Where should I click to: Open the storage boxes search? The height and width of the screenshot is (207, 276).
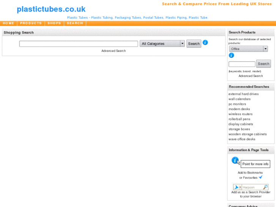coord(239,129)
